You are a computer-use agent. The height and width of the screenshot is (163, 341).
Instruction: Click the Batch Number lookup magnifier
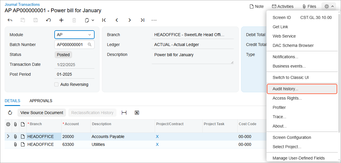(89, 45)
